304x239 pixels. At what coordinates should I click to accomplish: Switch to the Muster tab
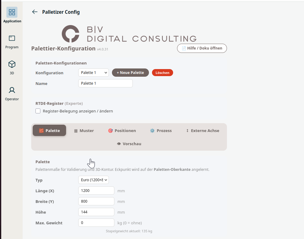(84, 131)
